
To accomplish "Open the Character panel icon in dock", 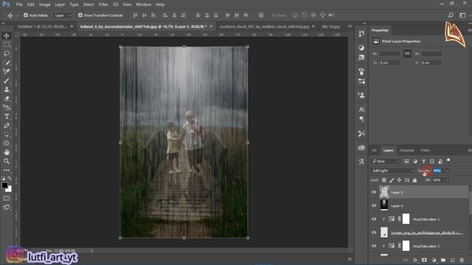I will [x=361, y=110].
